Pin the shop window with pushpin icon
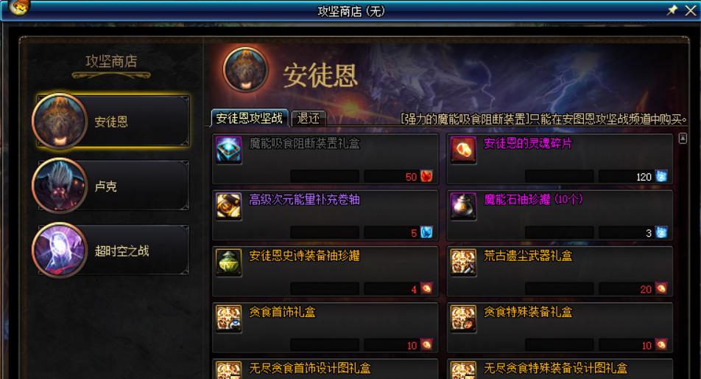 tap(672, 10)
